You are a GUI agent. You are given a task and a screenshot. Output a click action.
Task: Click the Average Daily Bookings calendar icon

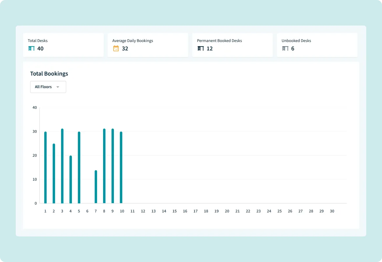click(116, 48)
